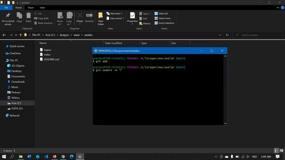This screenshot has width=285, height=160.
Task: Go back with the Back arrow
Action: pos(4,35)
